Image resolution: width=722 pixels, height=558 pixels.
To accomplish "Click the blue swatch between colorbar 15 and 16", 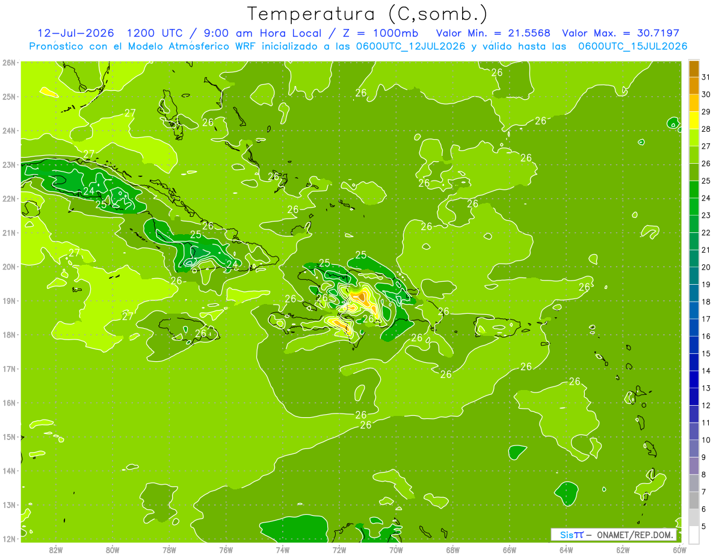I will pos(694,345).
